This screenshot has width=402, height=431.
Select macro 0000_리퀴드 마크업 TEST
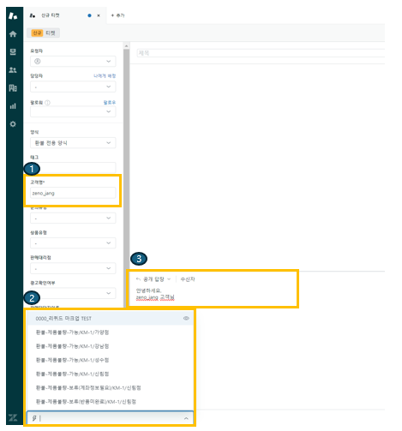tap(110, 318)
